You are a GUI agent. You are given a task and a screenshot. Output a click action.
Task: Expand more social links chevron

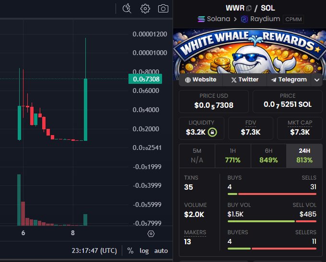317,80
